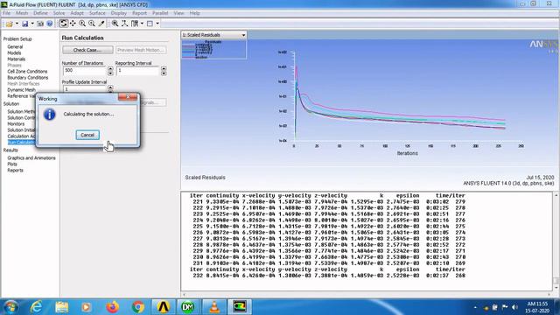Select the zoom in tool
Viewport: 560px width, 315px height.
tap(82, 24)
